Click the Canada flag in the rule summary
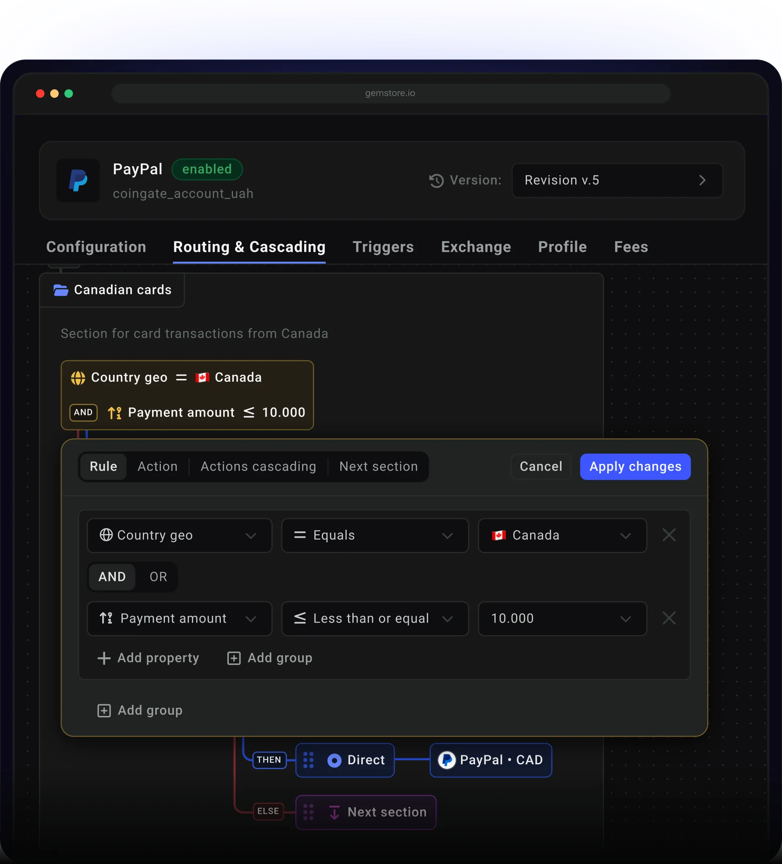This screenshot has width=782, height=864. [202, 378]
